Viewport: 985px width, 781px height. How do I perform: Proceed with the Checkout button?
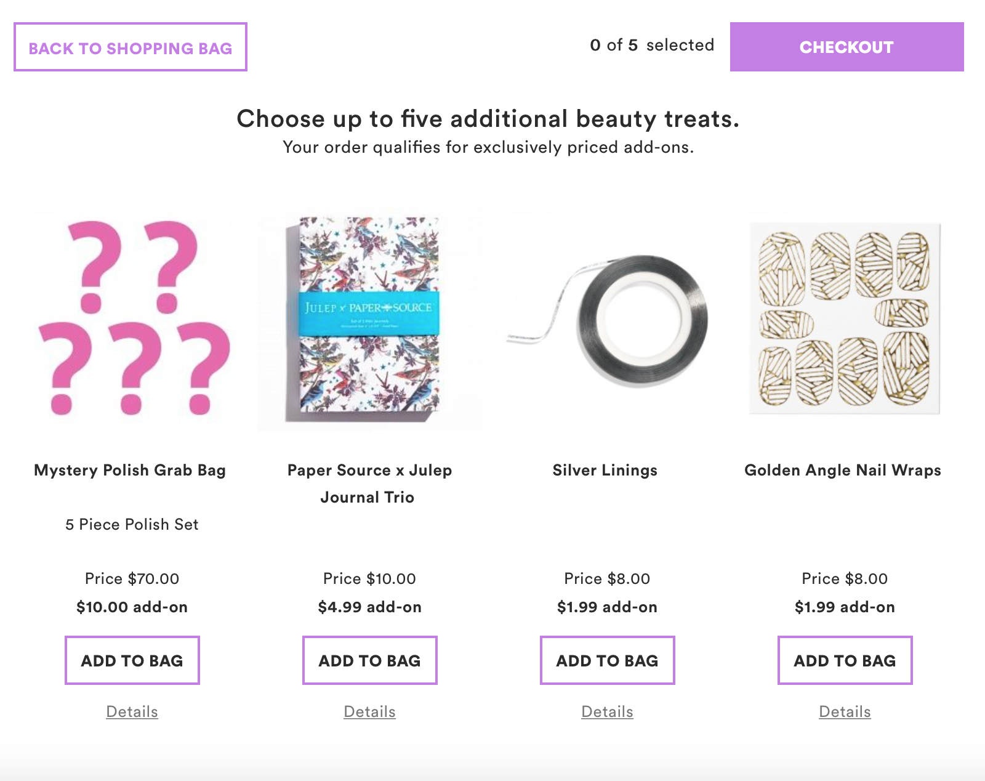pyautogui.click(x=846, y=47)
